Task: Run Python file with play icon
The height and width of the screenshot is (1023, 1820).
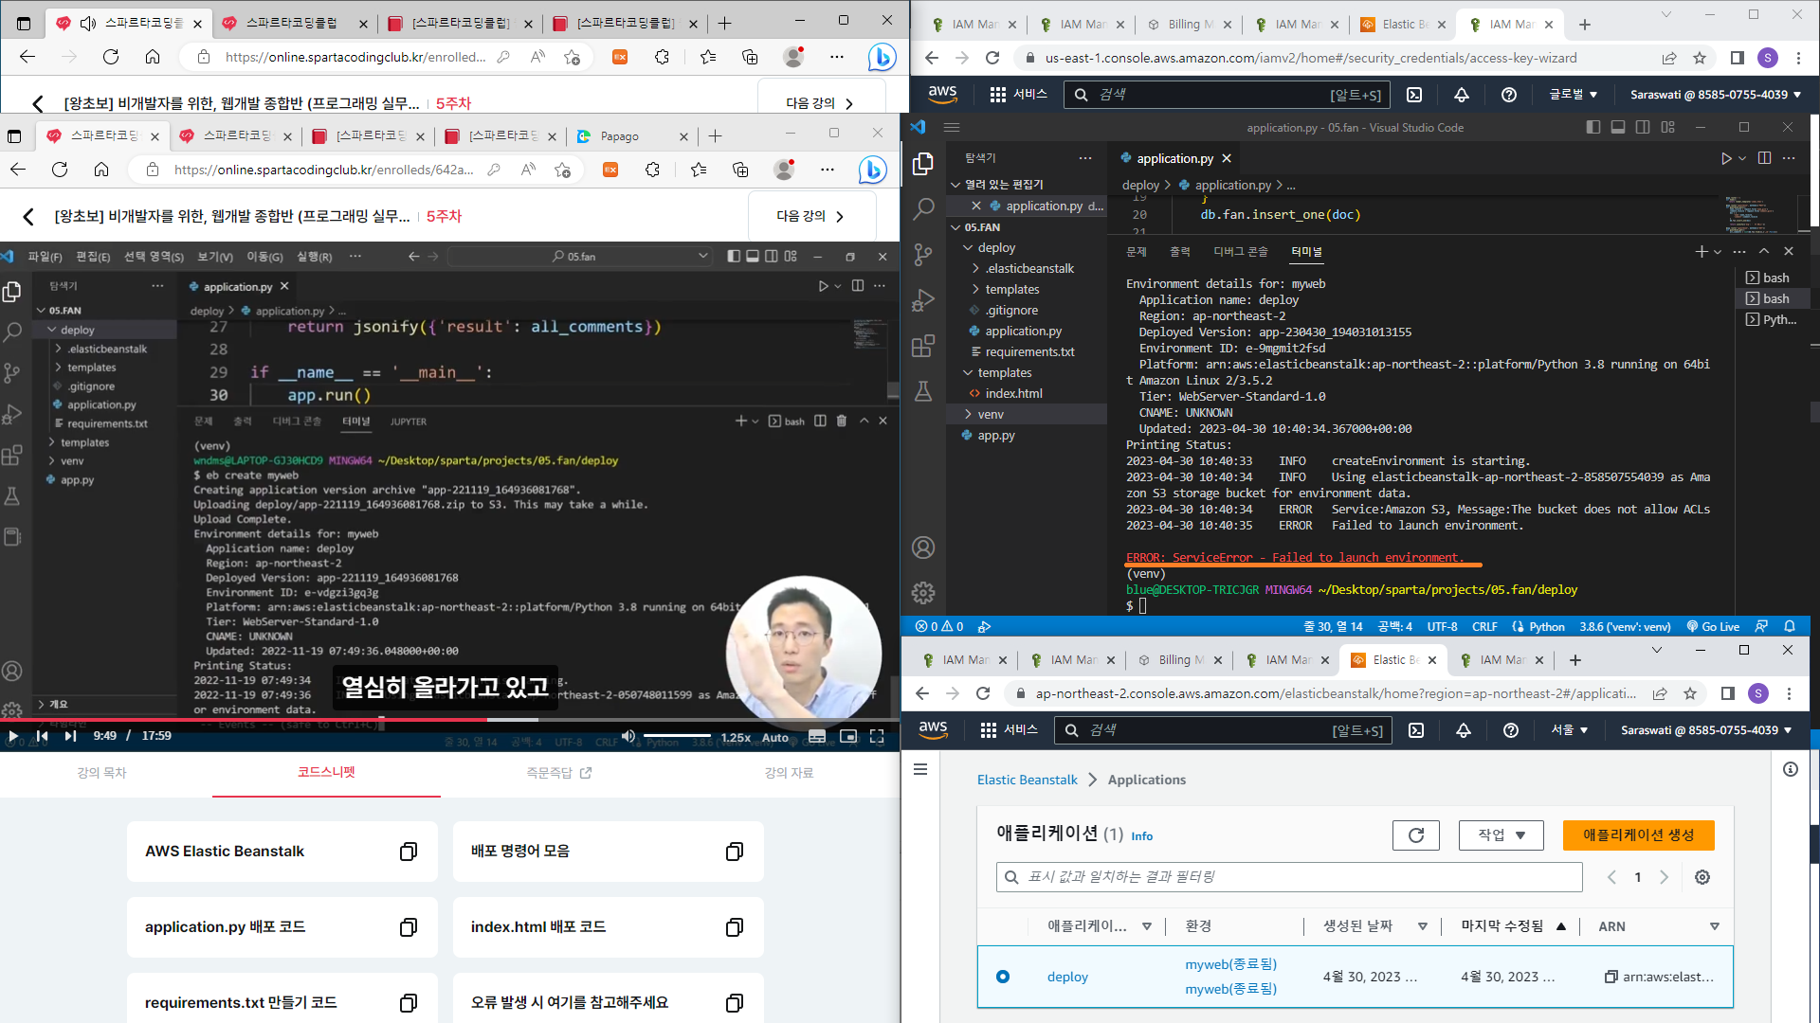Action: (1726, 158)
